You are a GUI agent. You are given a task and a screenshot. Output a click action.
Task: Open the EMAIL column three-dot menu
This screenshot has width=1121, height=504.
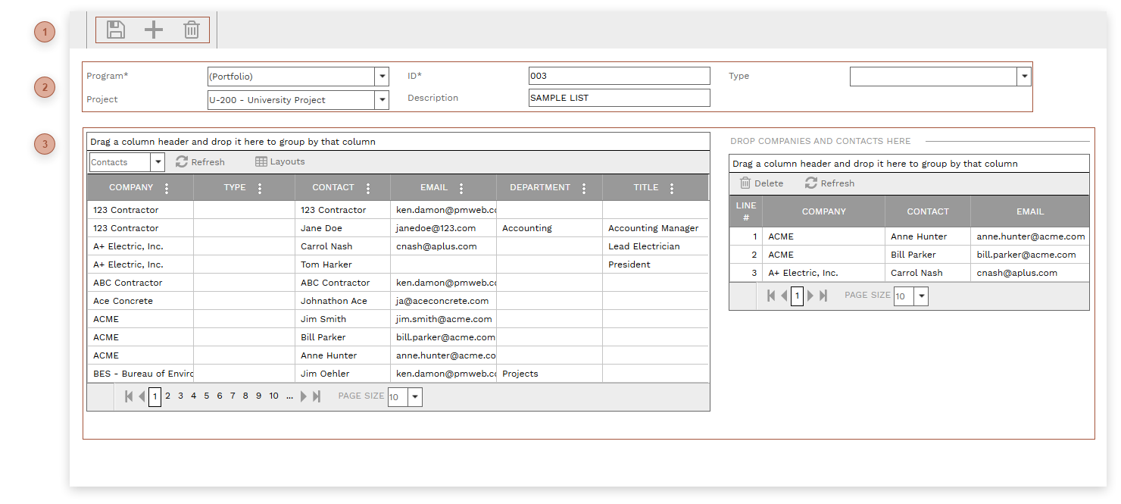click(461, 188)
